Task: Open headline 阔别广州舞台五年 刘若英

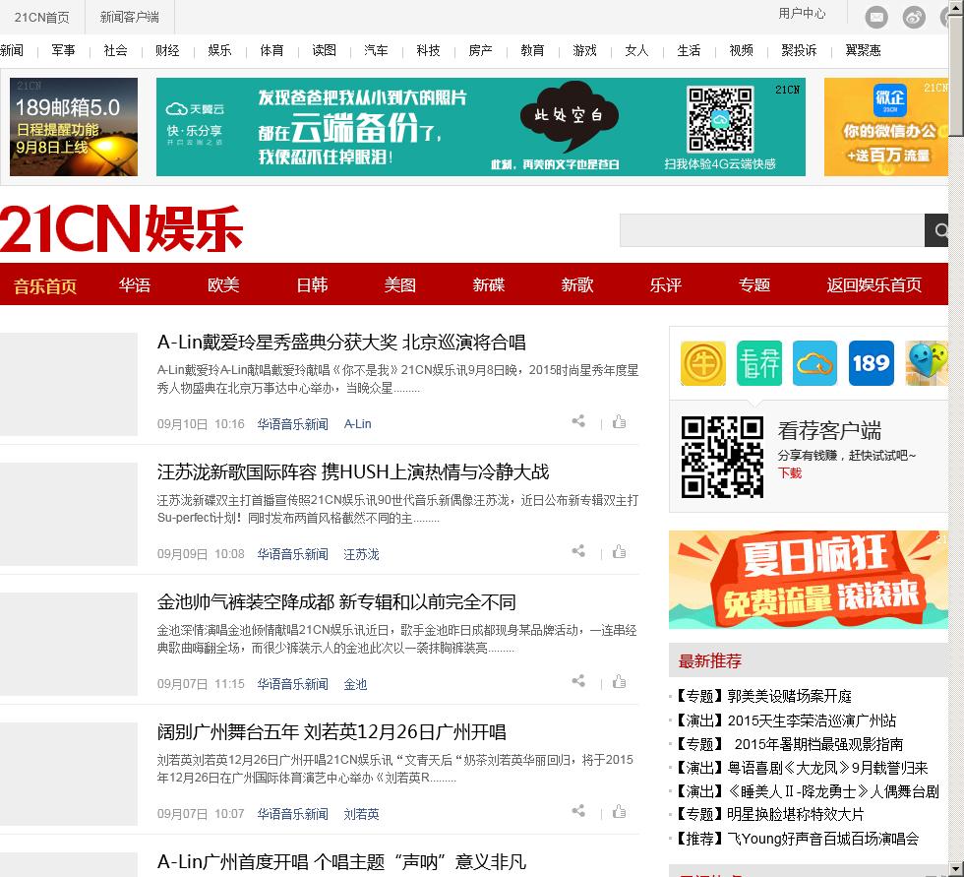Action: pyautogui.click(x=331, y=732)
